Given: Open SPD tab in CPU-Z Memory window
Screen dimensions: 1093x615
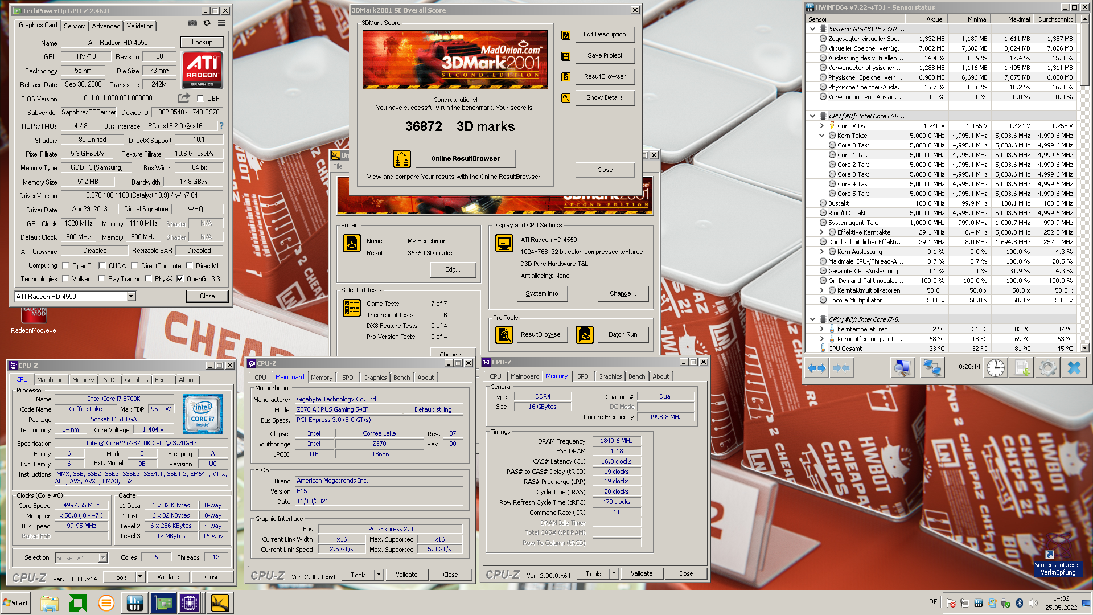Looking at the screenshot, I should (x=583, y=376).
